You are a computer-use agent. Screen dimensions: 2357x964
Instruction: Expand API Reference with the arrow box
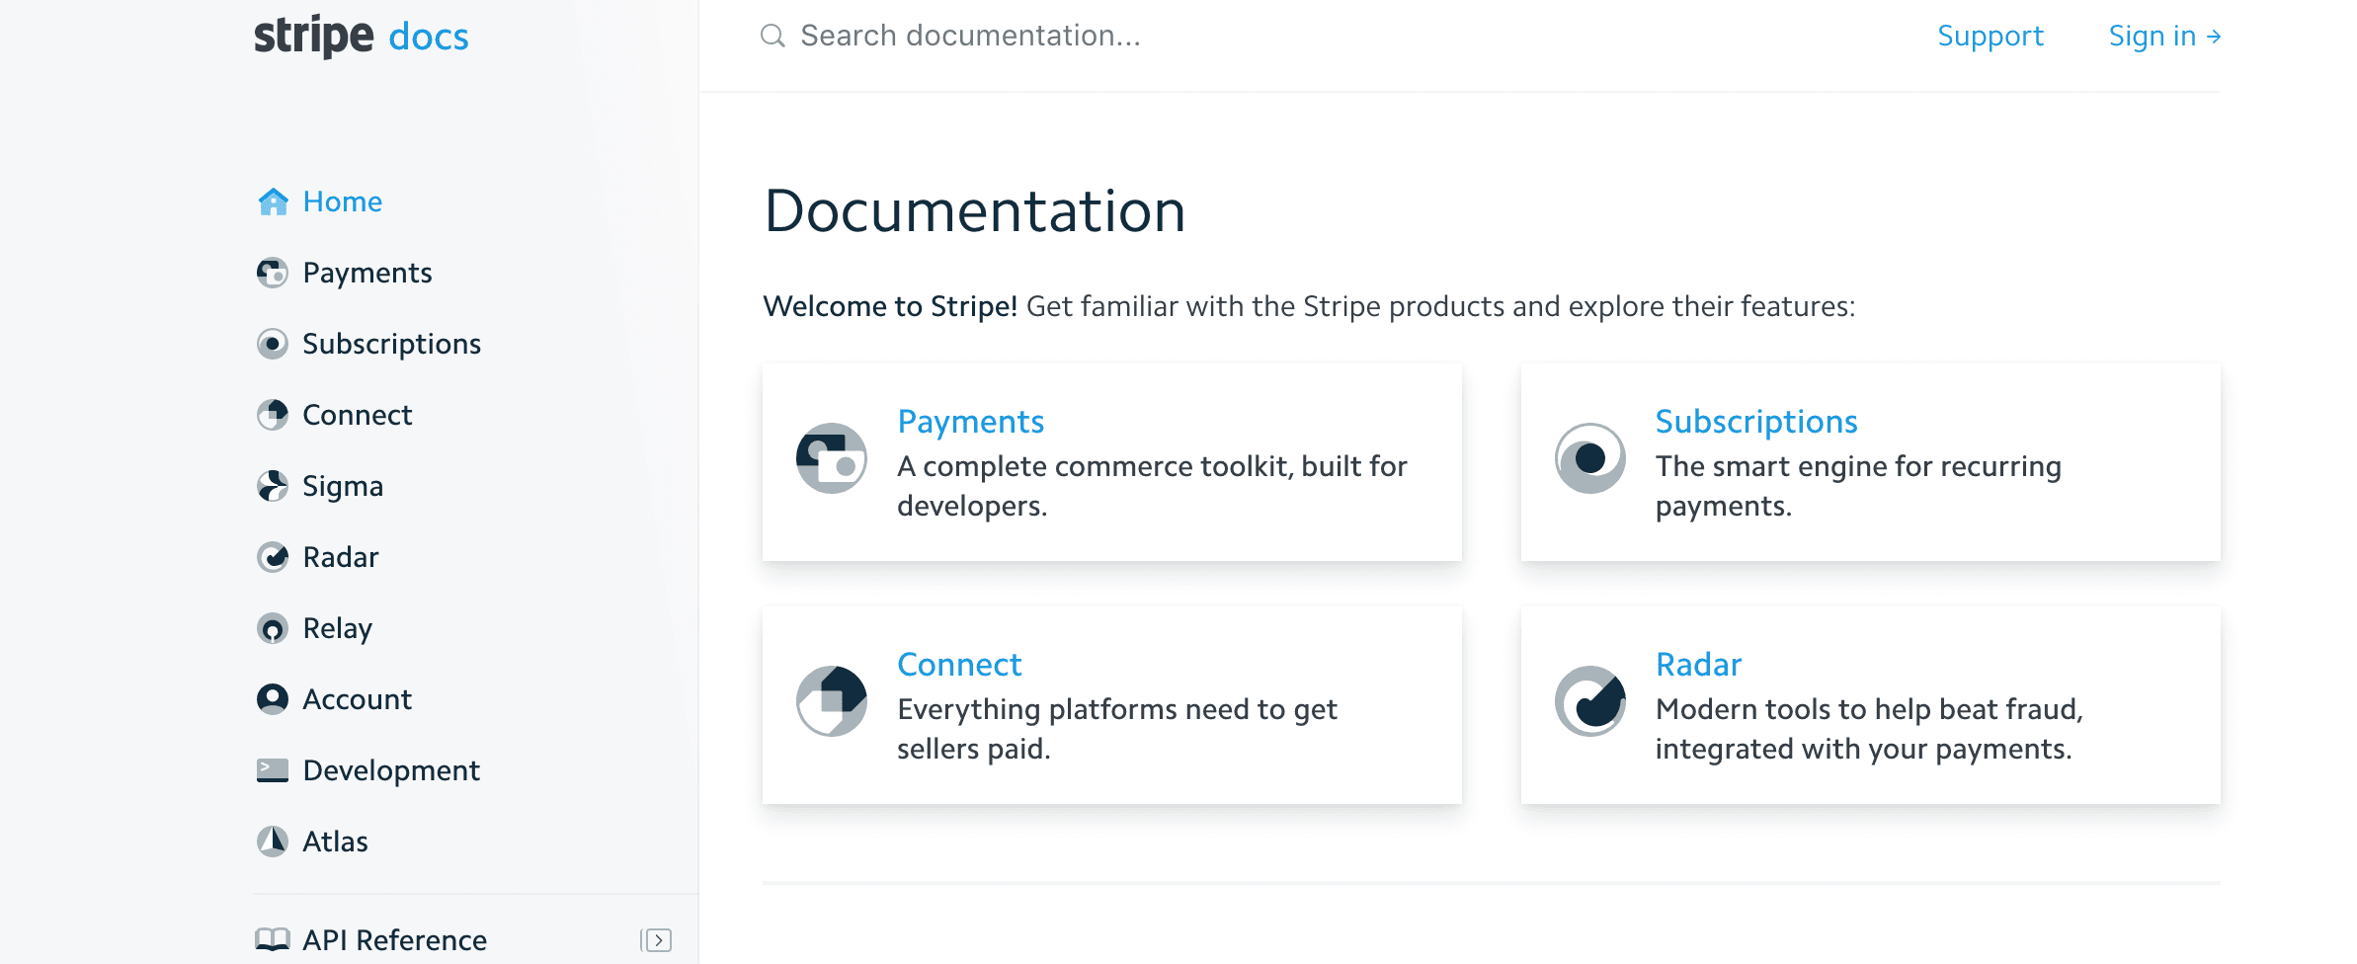pyautogui.click(x=656, y=940)
